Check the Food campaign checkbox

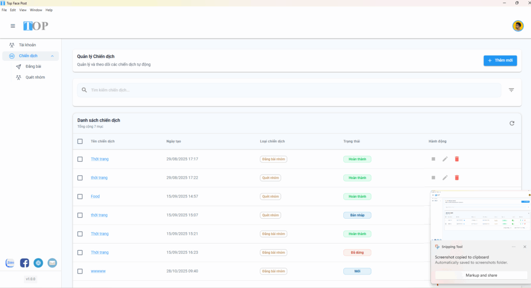pos(80,196)
